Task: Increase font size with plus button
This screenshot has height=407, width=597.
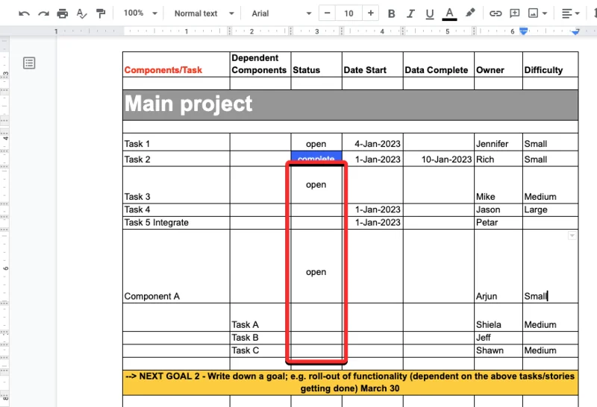Action: tap(371, 13)
